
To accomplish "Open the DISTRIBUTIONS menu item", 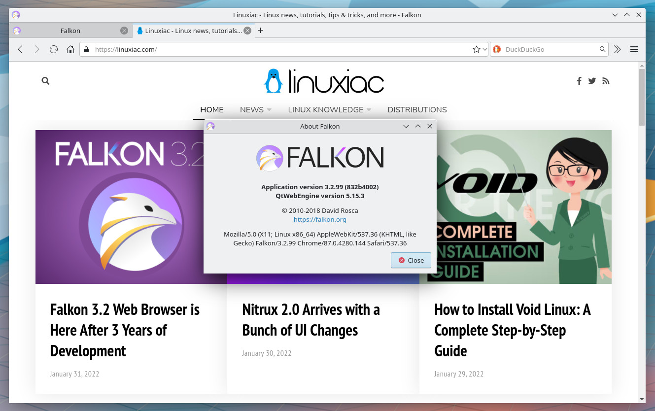I will (417, 110).
